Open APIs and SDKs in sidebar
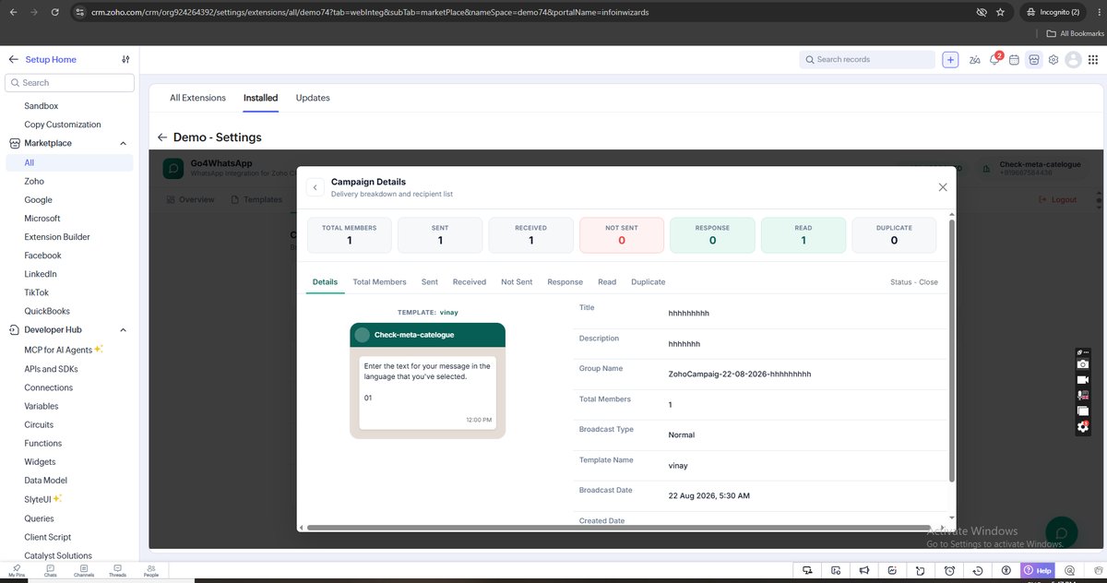Screen dimensions: 1107x583 (51, 369)
